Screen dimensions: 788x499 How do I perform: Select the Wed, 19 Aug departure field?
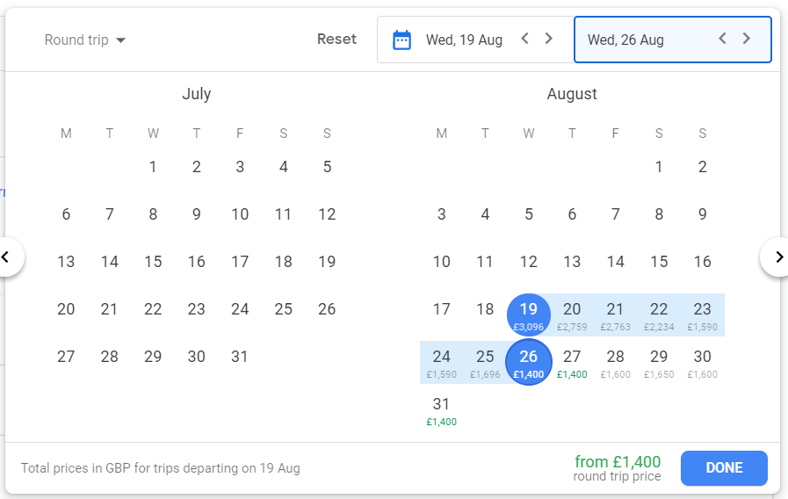pos(475,40)
